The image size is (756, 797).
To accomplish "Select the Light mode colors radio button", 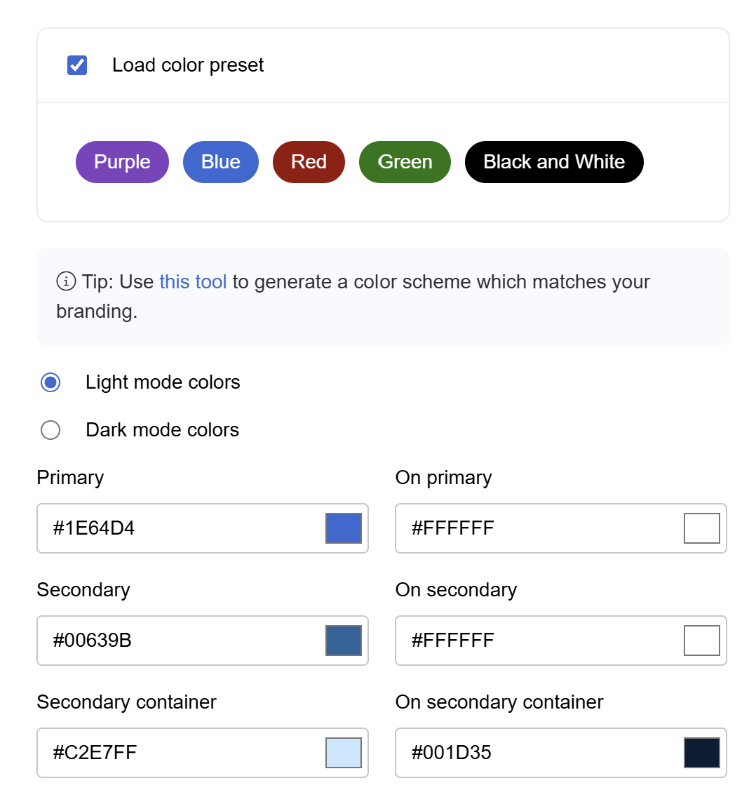I will 50,382.
